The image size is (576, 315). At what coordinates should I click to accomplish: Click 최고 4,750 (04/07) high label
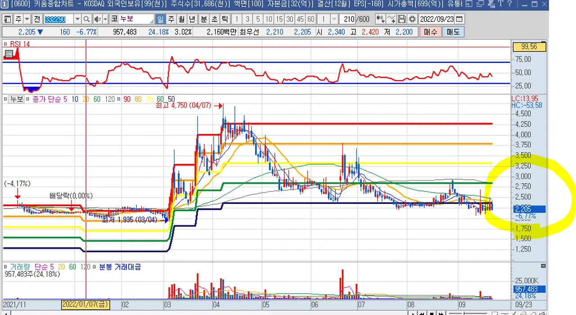[183, 106]
